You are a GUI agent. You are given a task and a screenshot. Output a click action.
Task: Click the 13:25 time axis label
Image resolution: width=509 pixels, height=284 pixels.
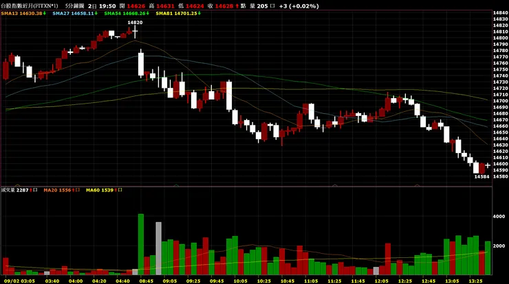pyautogui.click(x=475, y=281)
